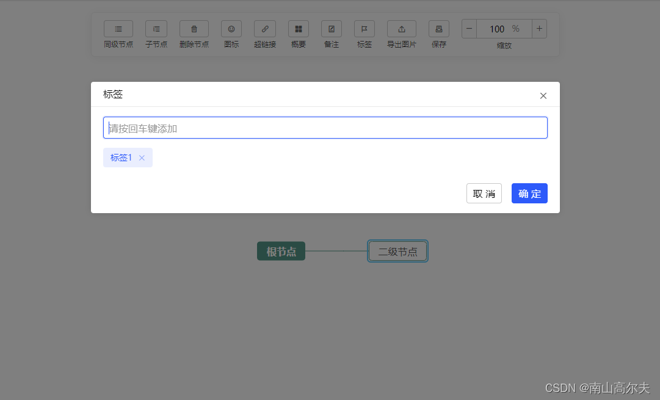The width and height of the screenshot is (660, 400).
Task: Click the 标签1 tag chip text
Action: [x=121, y=158]
